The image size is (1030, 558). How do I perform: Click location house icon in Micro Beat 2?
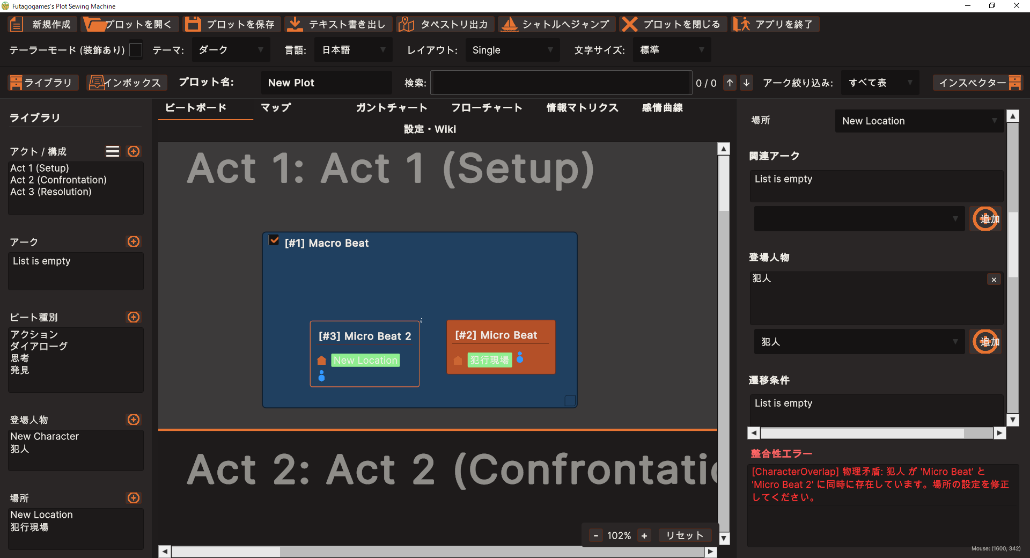click(322, 361)
